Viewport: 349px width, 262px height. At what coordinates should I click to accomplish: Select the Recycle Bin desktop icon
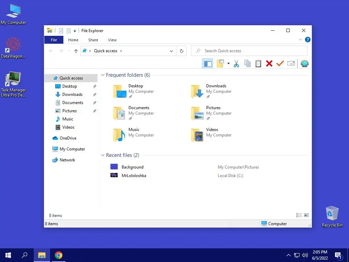click(332, 217)
